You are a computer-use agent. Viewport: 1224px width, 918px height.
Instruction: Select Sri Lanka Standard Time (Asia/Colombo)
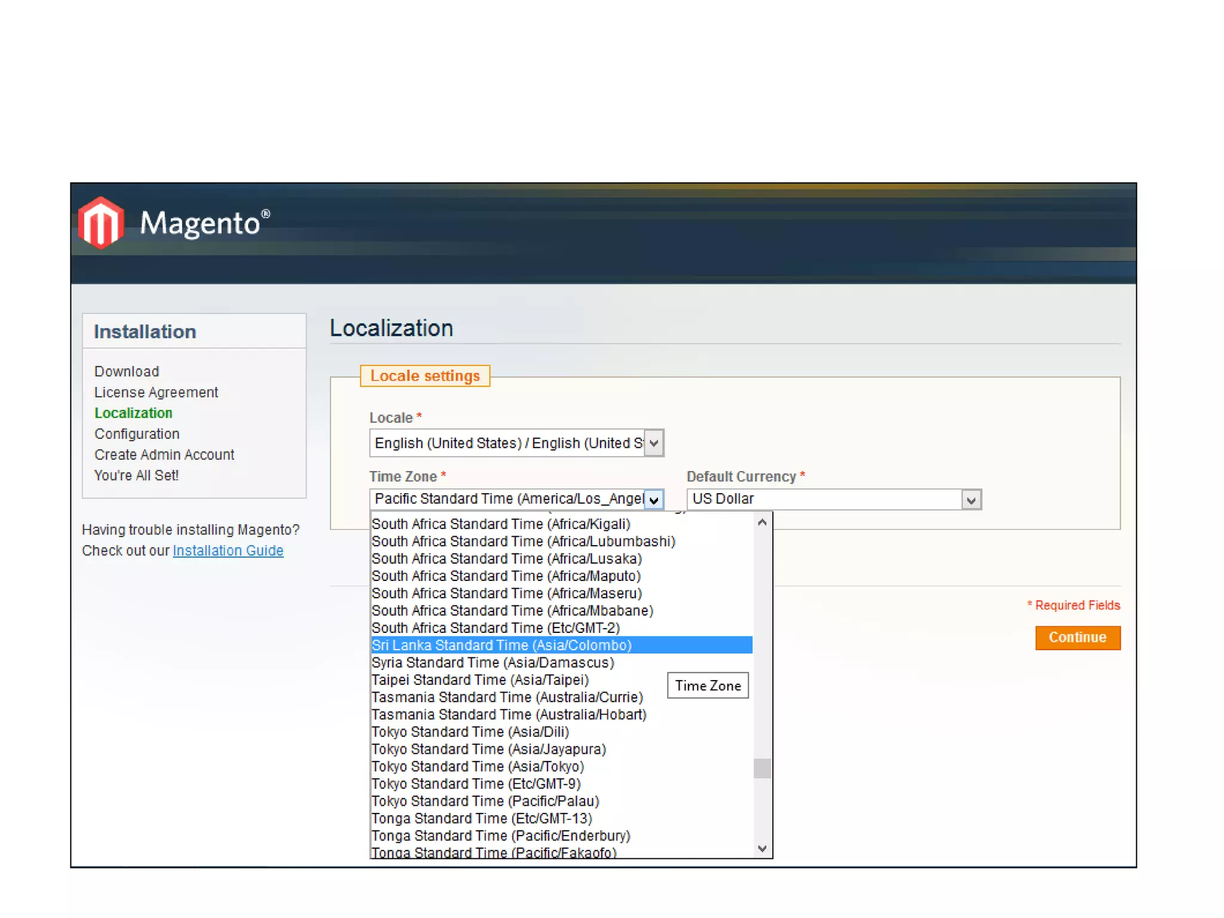click(501, 645)
